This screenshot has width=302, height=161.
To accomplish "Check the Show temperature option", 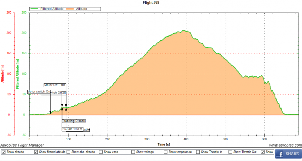I will coord(166,152).
